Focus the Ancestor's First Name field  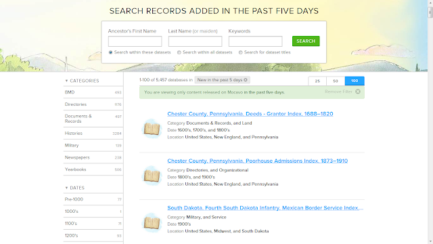click(x=135, y=41)
